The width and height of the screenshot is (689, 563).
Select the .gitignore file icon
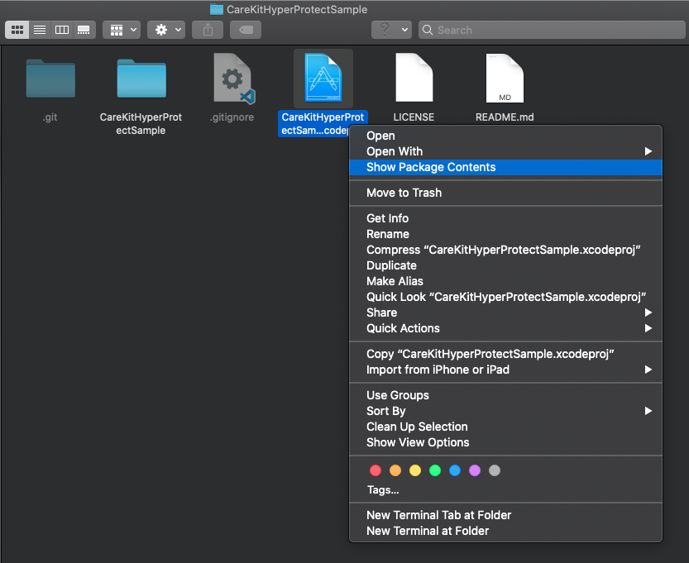(x=234, y=79)
